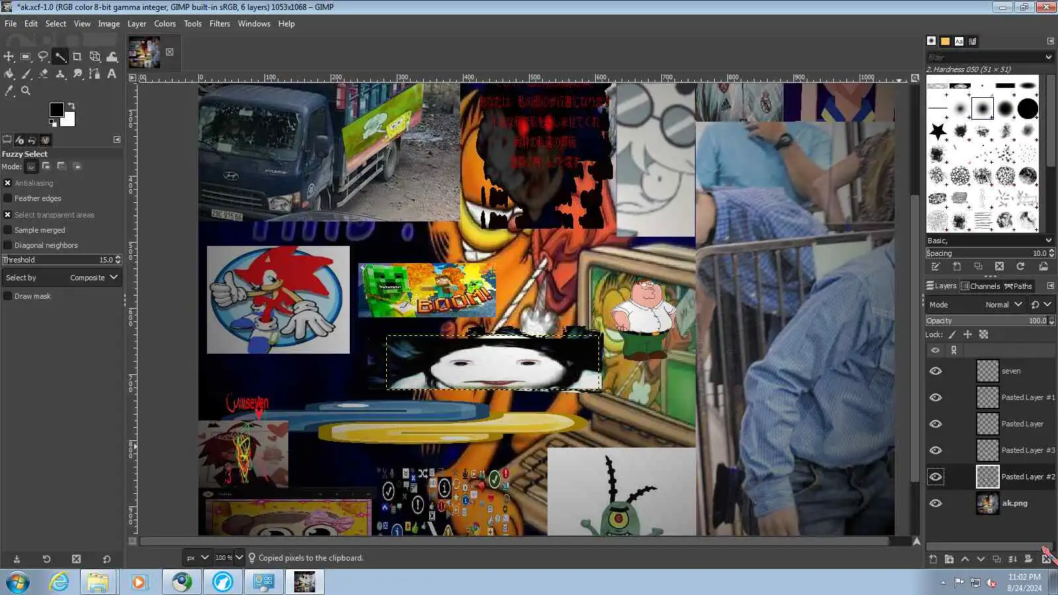Open the Windows Start menu
The height and width of the screenshot is (595, 1058).
pyautogui.click(x=17, y=582)
